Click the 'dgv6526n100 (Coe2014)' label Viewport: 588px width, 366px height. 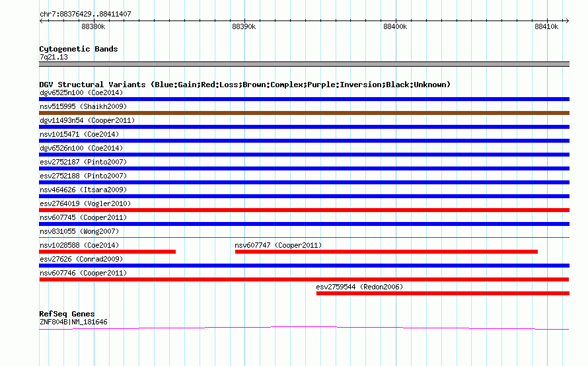click(x=81, y=148)
